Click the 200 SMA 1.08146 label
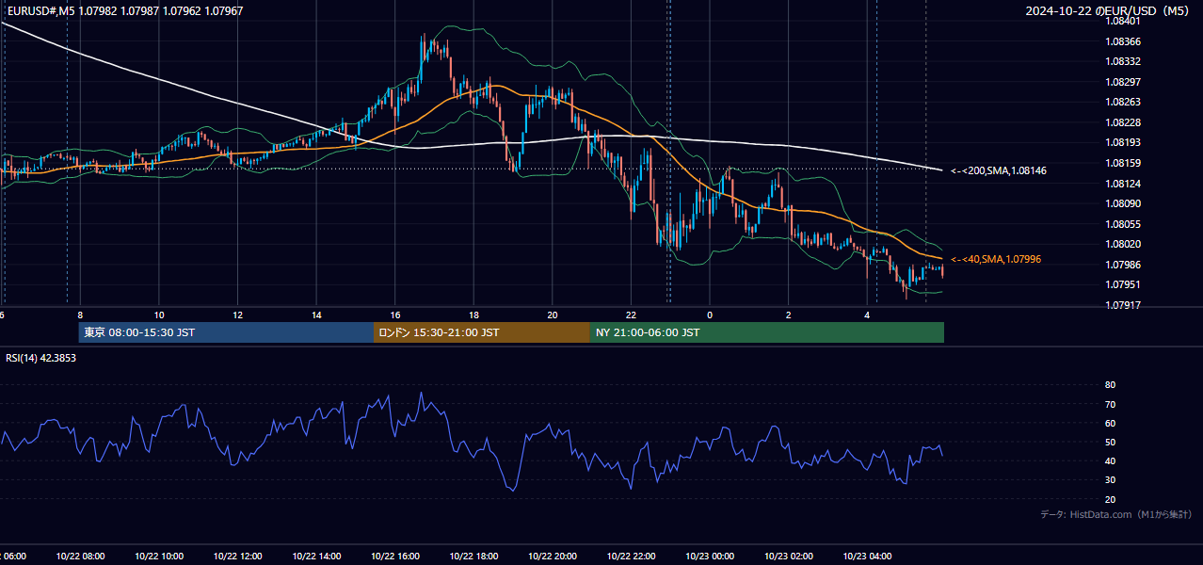The height and width of the screenshot is (565, 1203). coord(999,170)
